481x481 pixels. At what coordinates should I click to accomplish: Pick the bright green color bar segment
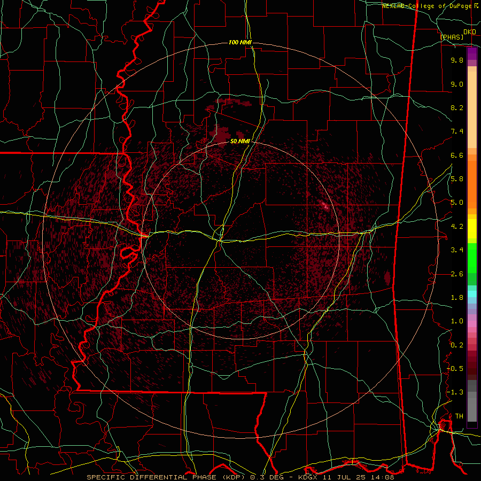coord(472,258)
